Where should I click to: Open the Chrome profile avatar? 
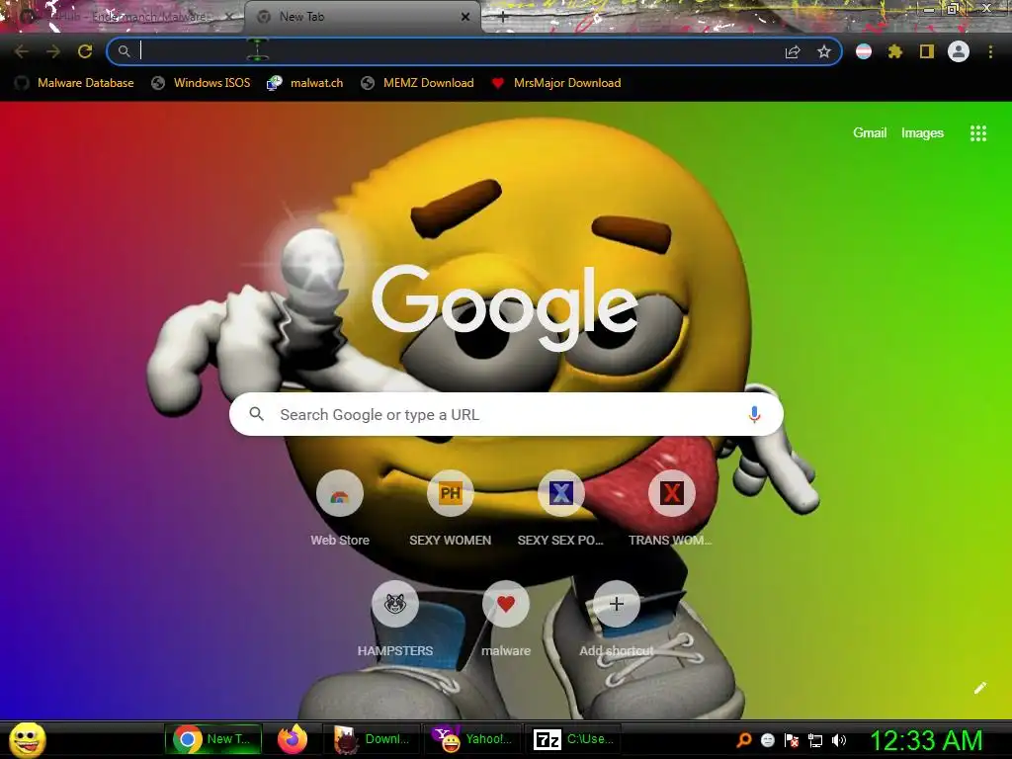coord(959,51)
